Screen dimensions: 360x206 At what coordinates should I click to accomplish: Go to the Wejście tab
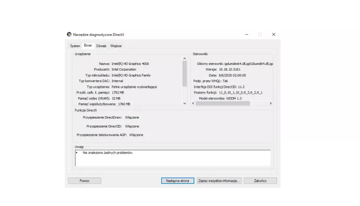[116, 46]
